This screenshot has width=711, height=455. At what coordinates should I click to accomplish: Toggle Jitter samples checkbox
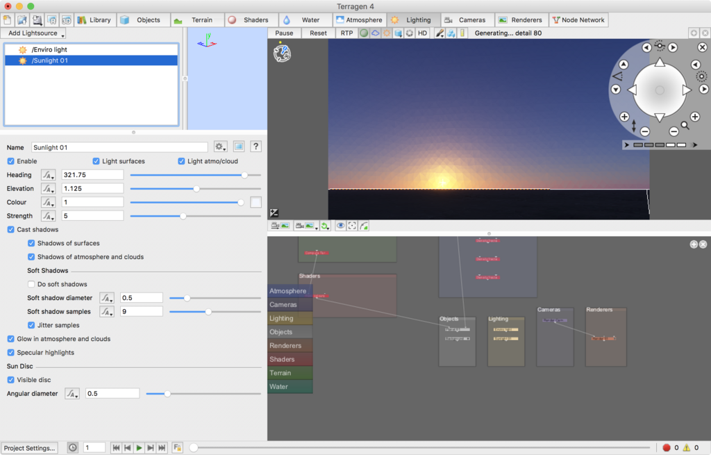[x=31, y=325]
